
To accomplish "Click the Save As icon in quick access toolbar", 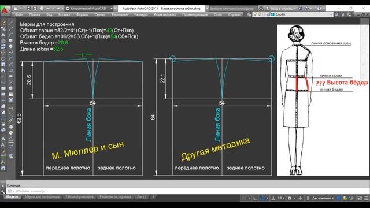I will click(35, 9).
